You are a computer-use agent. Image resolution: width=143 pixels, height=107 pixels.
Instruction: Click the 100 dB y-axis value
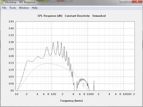pos(11,84)
